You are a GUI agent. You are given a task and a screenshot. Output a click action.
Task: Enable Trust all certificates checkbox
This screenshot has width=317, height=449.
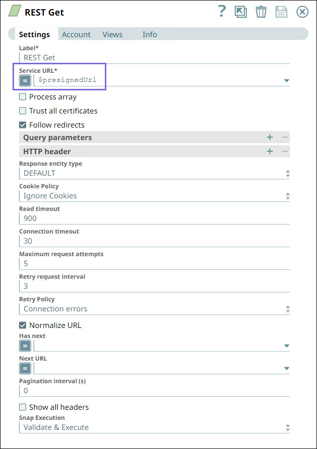coord(23,111)
